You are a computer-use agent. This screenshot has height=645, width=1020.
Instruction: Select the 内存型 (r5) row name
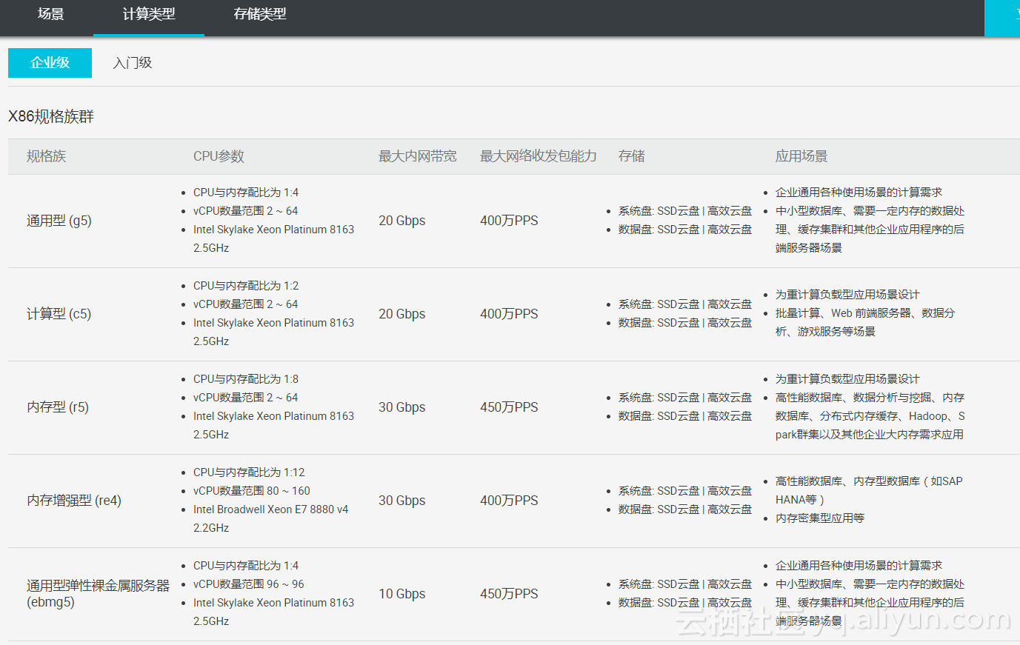(58, 407)
